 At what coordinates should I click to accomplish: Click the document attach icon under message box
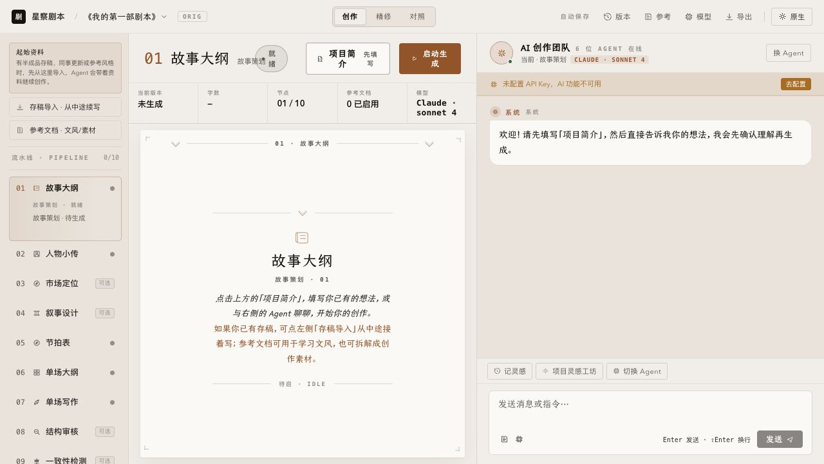[x=504, y=440]
